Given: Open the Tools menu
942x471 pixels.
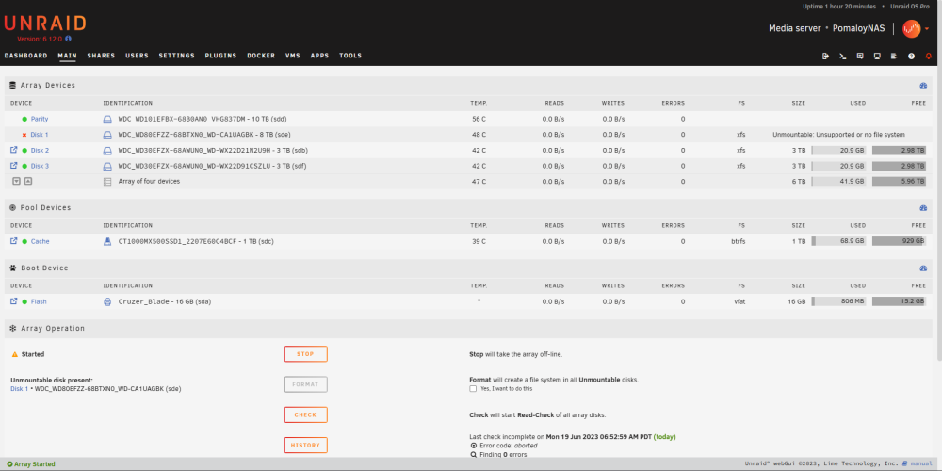Looking at the screenshot, I should point(350,56).
